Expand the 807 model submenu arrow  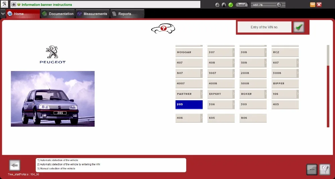pos(201,73)
